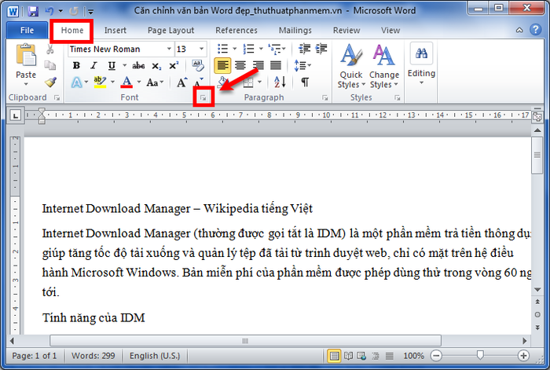This screenshot has height=370, width=550.
Task: Open Review tab
Action: (x=346, y=31)
